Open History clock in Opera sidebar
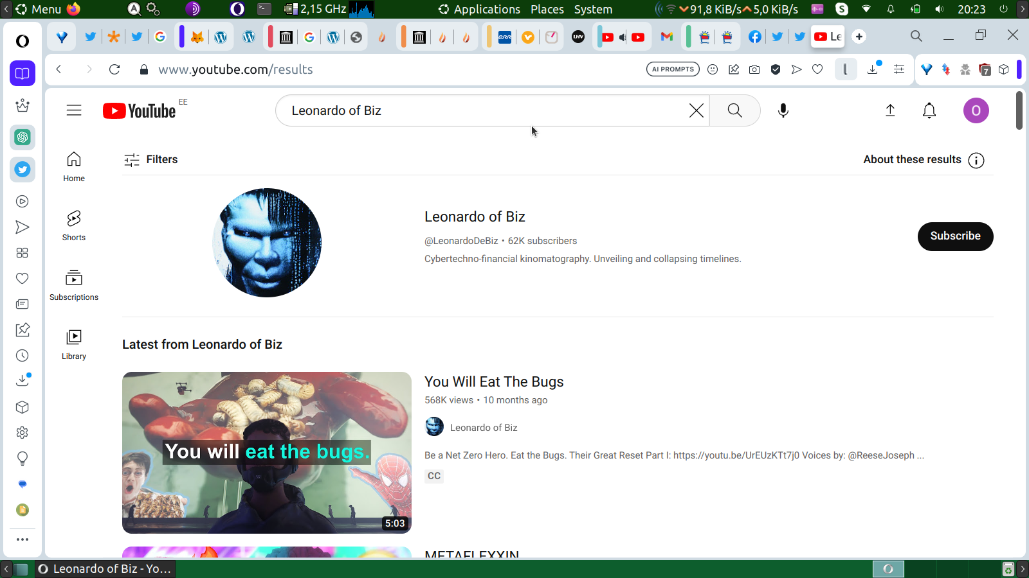Screen dimensions: 1029x578 23,356
